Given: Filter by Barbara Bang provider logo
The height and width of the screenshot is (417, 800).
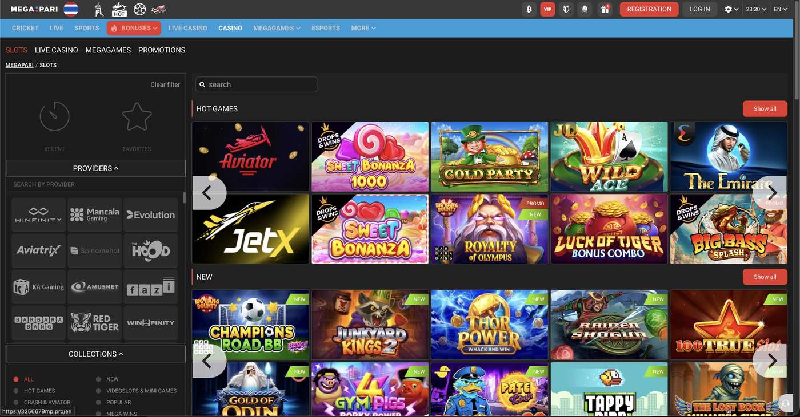Looking at the screenshot, I should click(38, 322).
